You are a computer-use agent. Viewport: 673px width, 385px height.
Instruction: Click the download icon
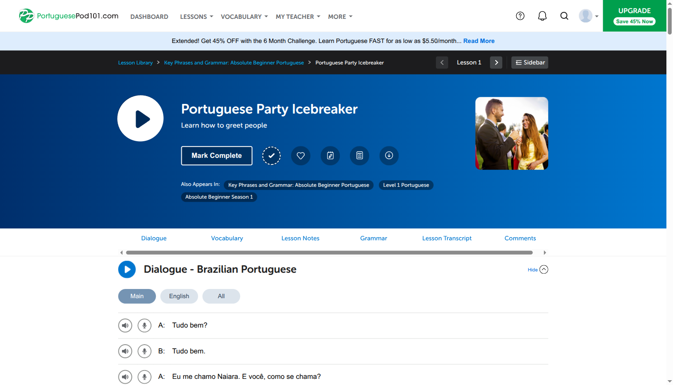(x=389, y=156)
